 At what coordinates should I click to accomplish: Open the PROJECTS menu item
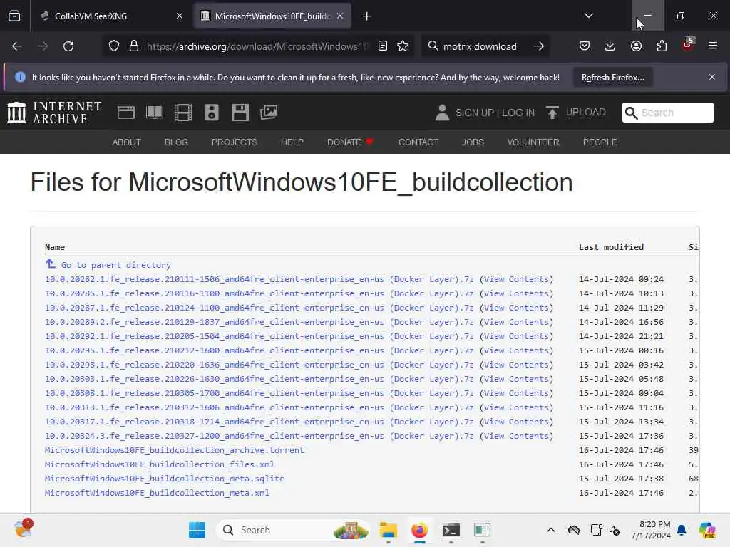(234, 142)
